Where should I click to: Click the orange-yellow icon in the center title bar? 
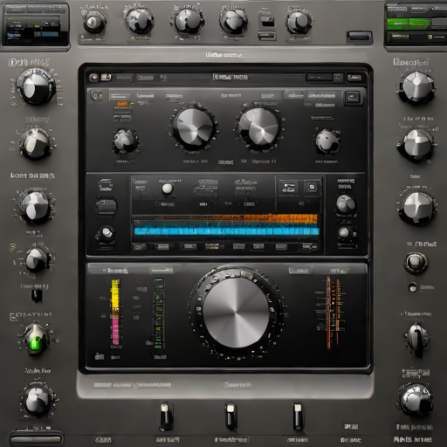(106, 77)
